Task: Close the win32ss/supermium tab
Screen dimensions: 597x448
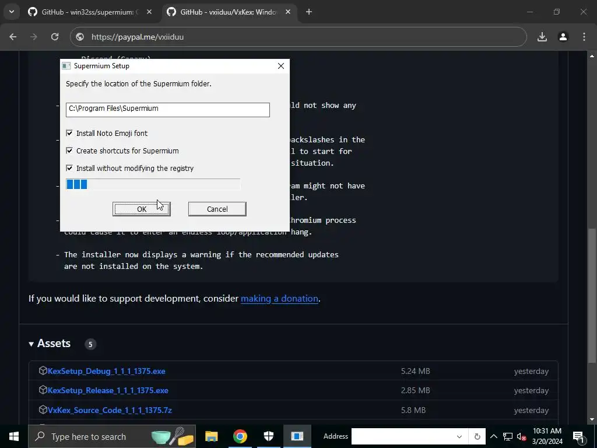Action: [149, 12]
